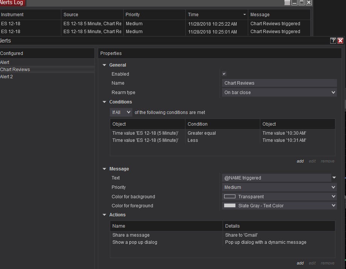
Task: Select the 10:25:22 AM log entry
Action: coord(155,24)
